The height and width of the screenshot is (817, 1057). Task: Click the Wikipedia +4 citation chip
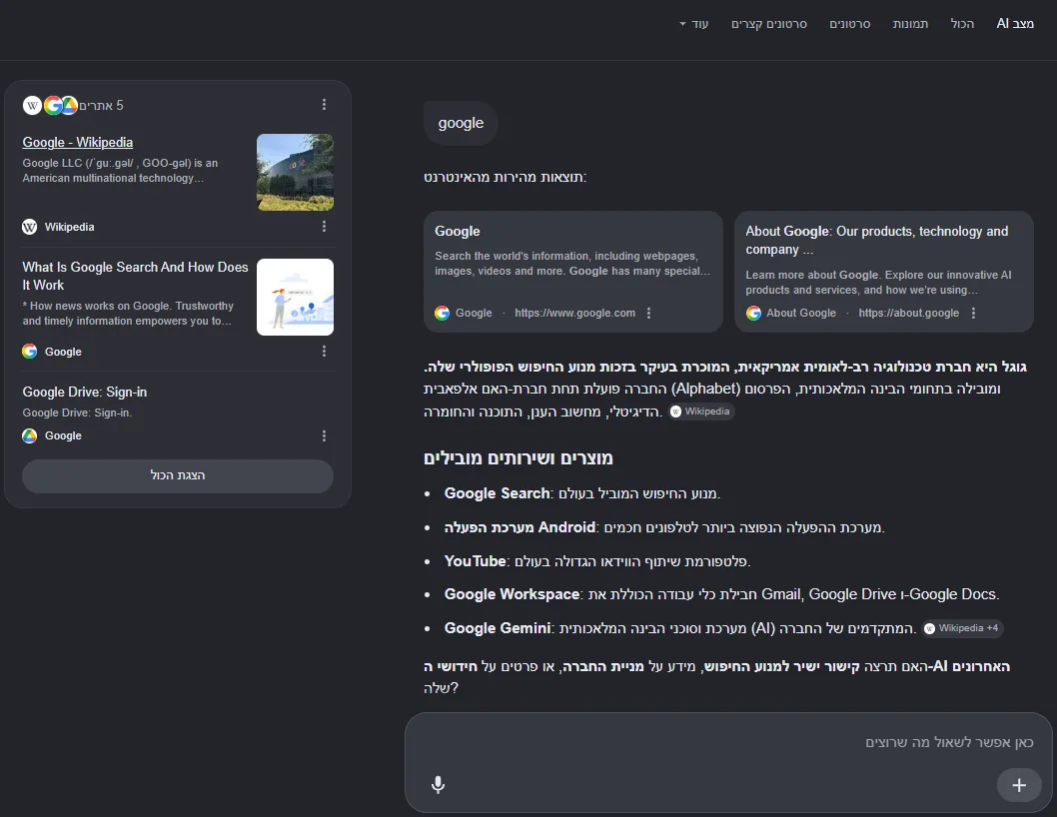pyautogui.click(x=963, y=628)
